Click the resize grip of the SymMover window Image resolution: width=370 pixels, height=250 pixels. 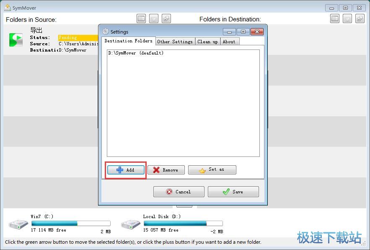pos(364,244)
